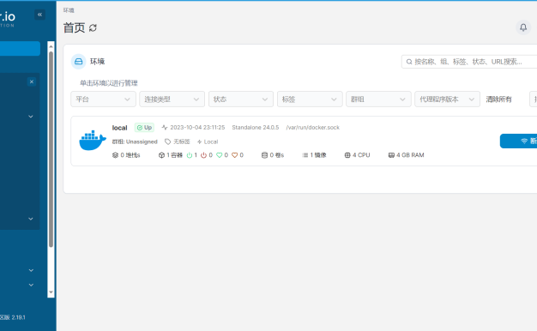Click the 2023-10-04 23:11:25 timestamp
The image size is (537, 331).
pos(197,127)
